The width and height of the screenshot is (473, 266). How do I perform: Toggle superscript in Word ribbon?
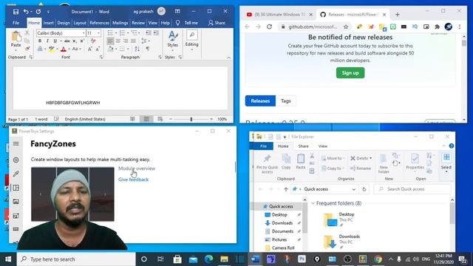tap(82, 41)
